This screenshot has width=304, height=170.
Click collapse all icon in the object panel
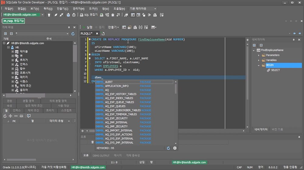pos(12,34)
